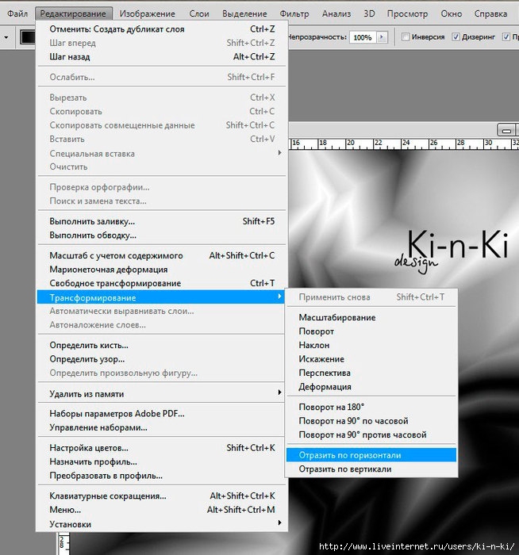Open the Выделение menu
This screenshot has width=519, height=555.
pos(244,13)
